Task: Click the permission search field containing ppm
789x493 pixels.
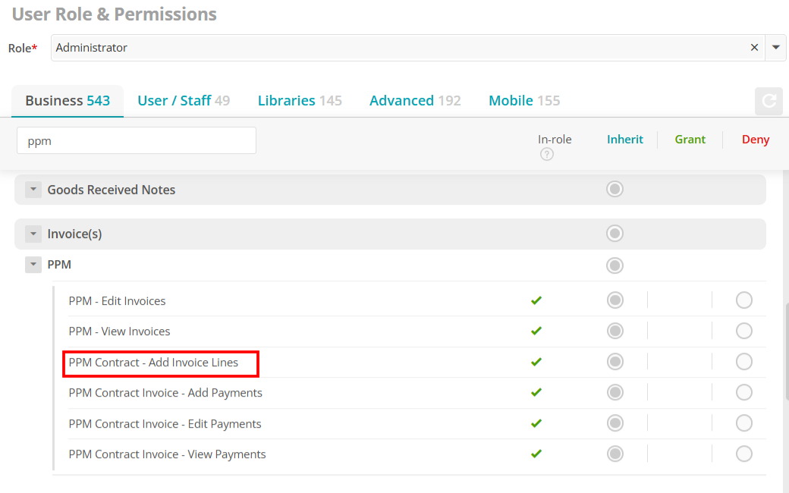Action: tap(137, 140)
